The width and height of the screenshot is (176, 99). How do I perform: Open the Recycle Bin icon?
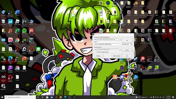(x=3, y=22)
